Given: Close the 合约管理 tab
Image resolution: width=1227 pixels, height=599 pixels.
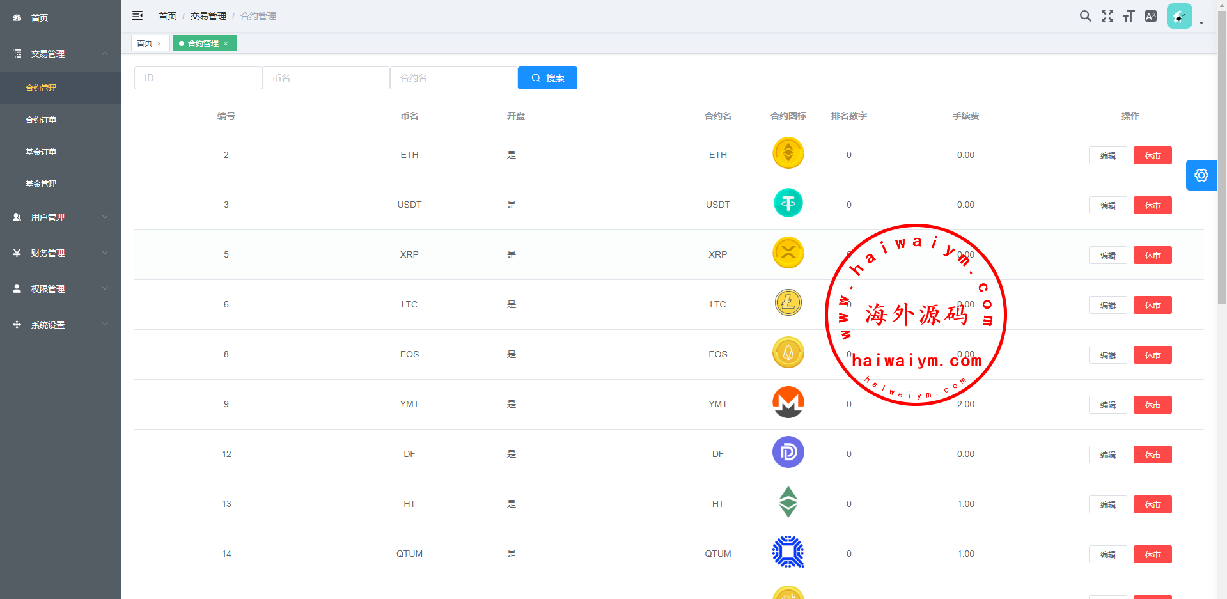Looking at the screenshot, I should coord(226,43).
